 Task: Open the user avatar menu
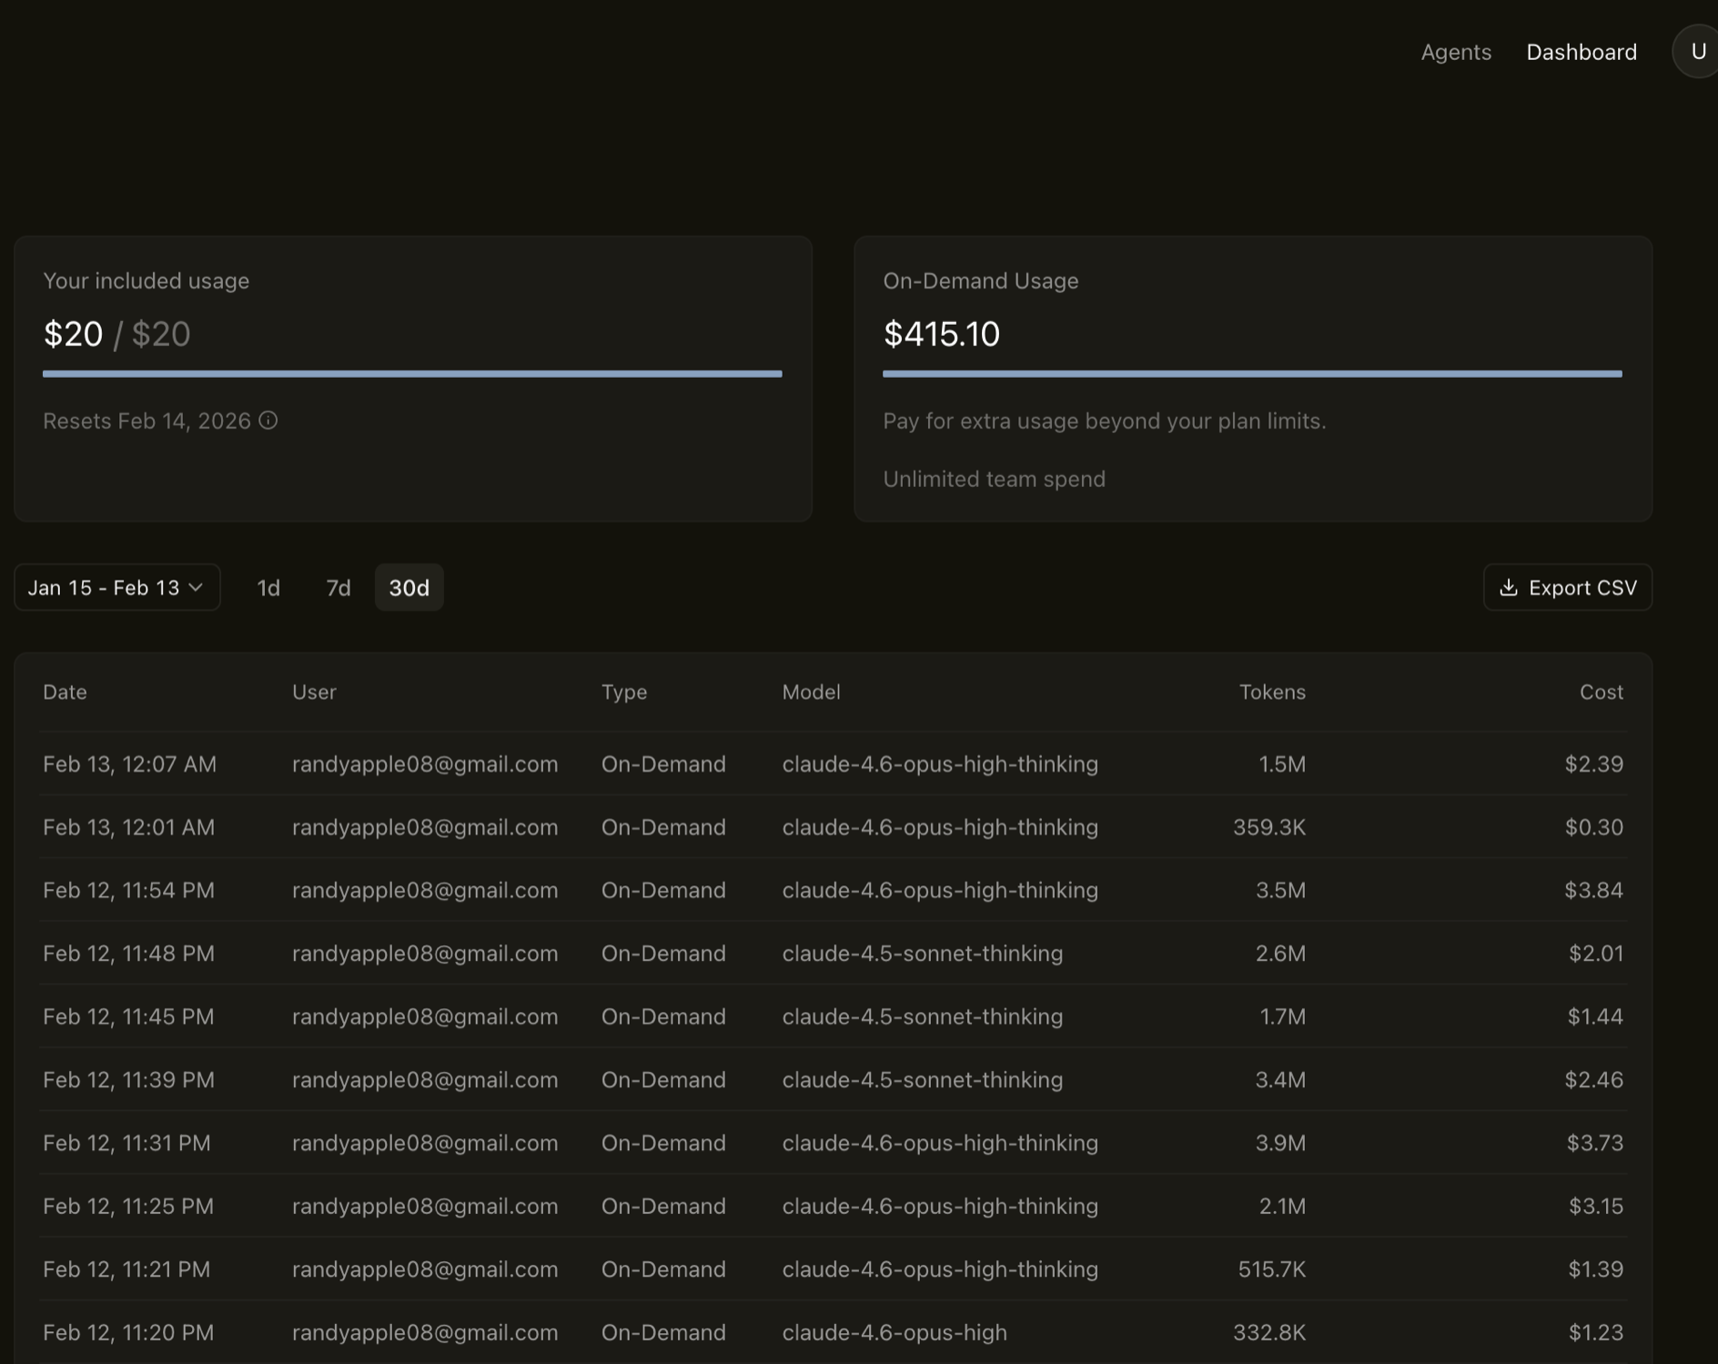coord(1697,52)
